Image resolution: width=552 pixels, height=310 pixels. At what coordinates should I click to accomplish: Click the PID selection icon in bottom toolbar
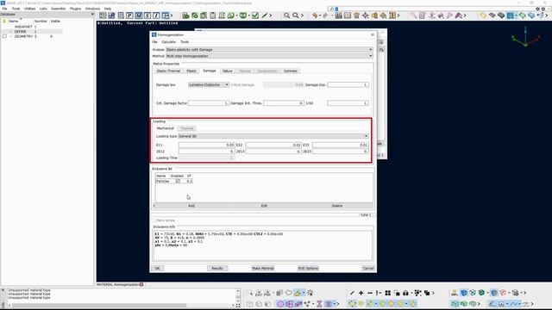[267, 293]
